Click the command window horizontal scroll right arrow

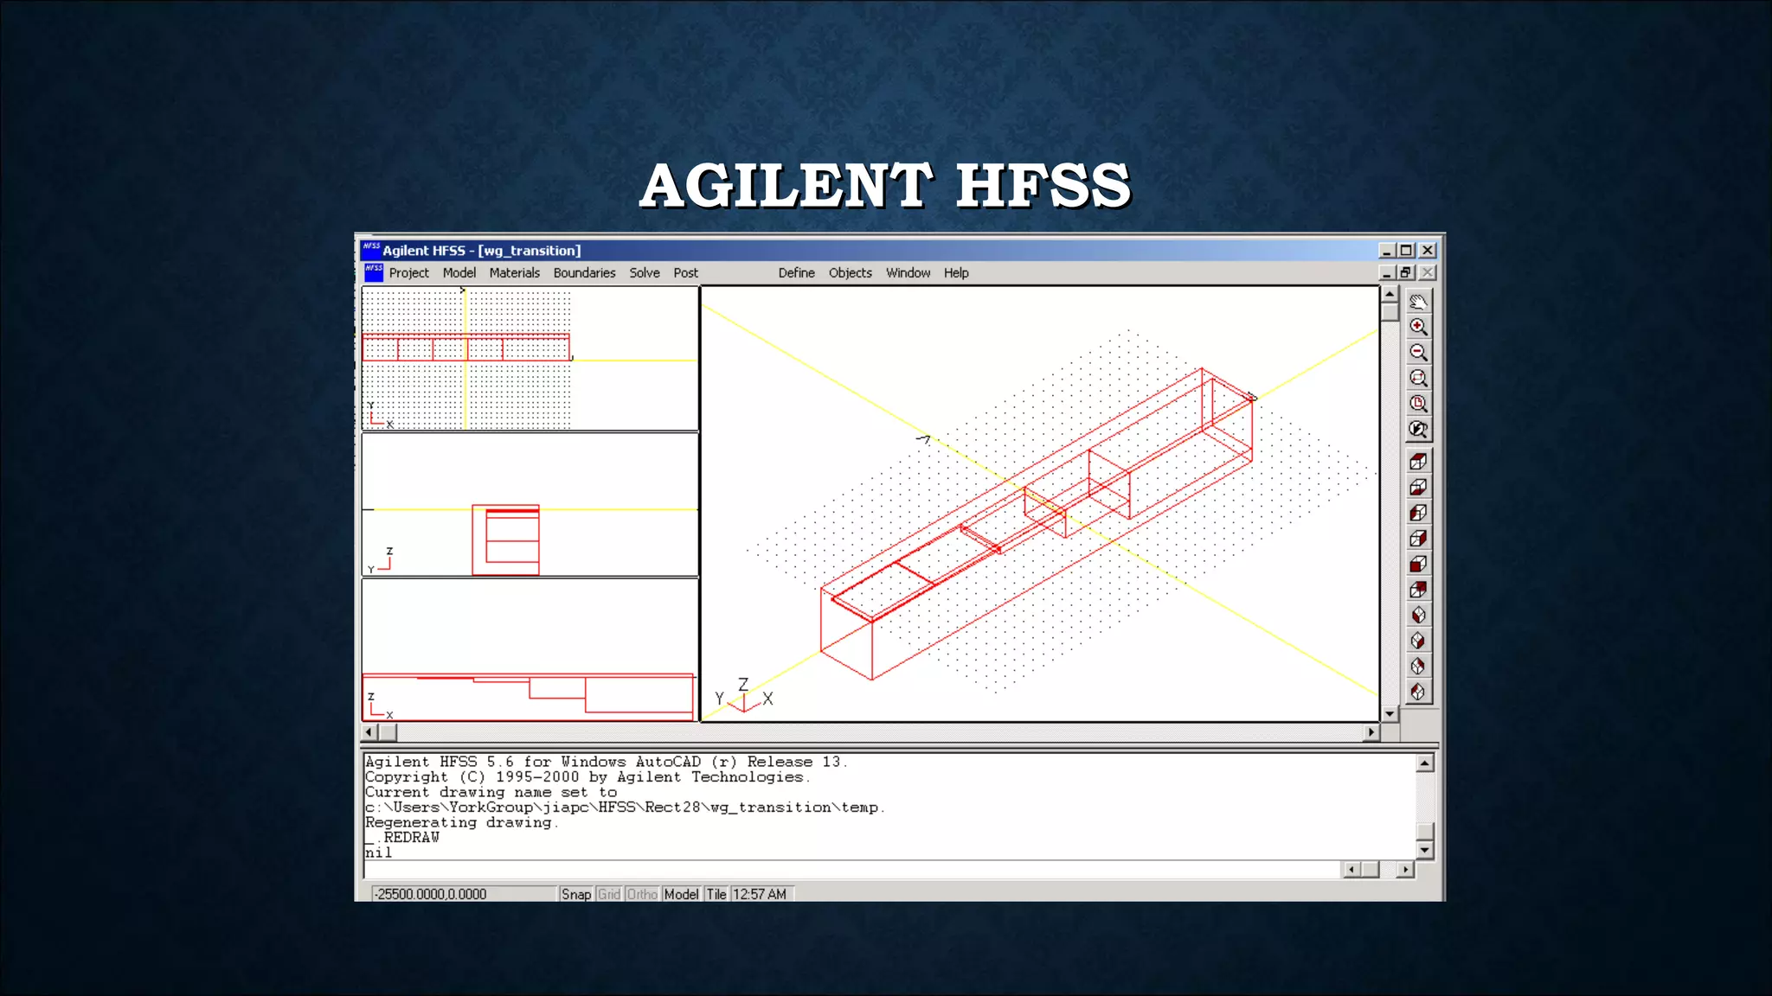tap(1405, 870)
